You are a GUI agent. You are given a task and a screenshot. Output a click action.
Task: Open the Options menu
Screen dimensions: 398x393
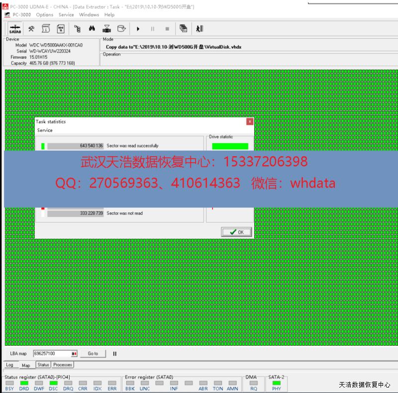tap(44, 15)
